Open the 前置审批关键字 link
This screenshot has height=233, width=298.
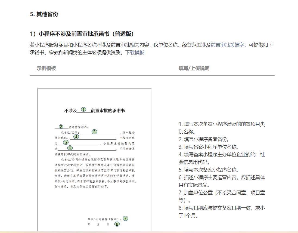click(x=227, y=45)
